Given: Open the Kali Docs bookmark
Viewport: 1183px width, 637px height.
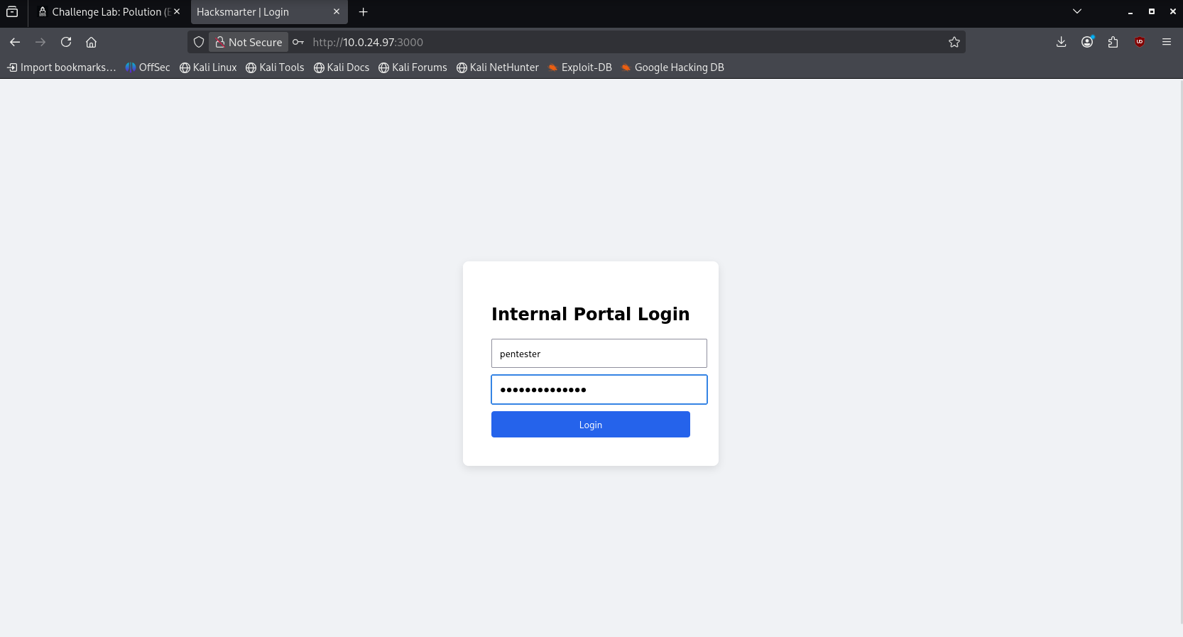Looking at the screenshot, I should click(x=342, y=67).
